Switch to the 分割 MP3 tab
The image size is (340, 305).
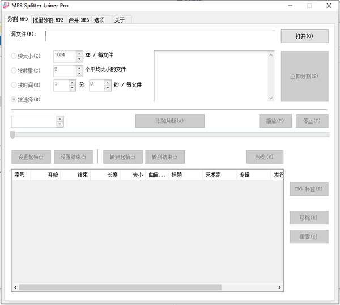[x=18, y=19]
